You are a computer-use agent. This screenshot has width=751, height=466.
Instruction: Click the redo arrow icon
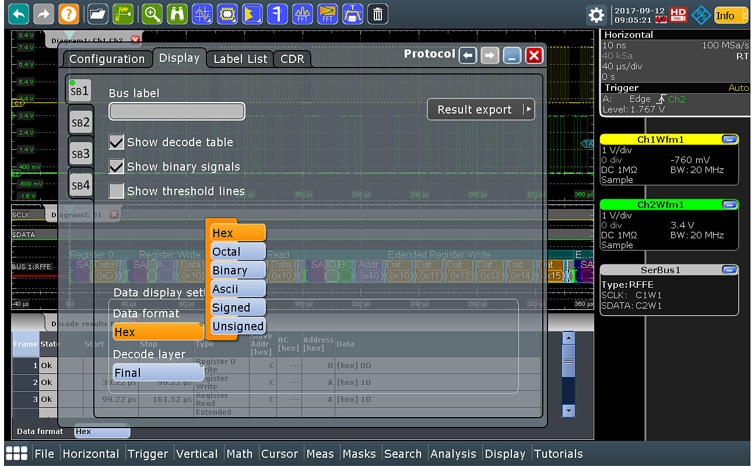(44, 13)
